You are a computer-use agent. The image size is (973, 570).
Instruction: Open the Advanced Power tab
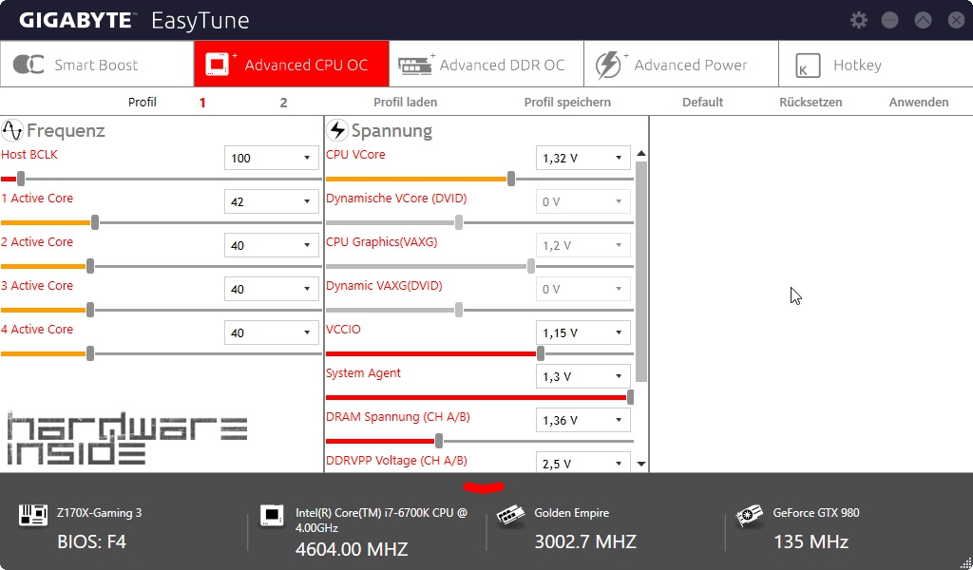tap(681, 65)
